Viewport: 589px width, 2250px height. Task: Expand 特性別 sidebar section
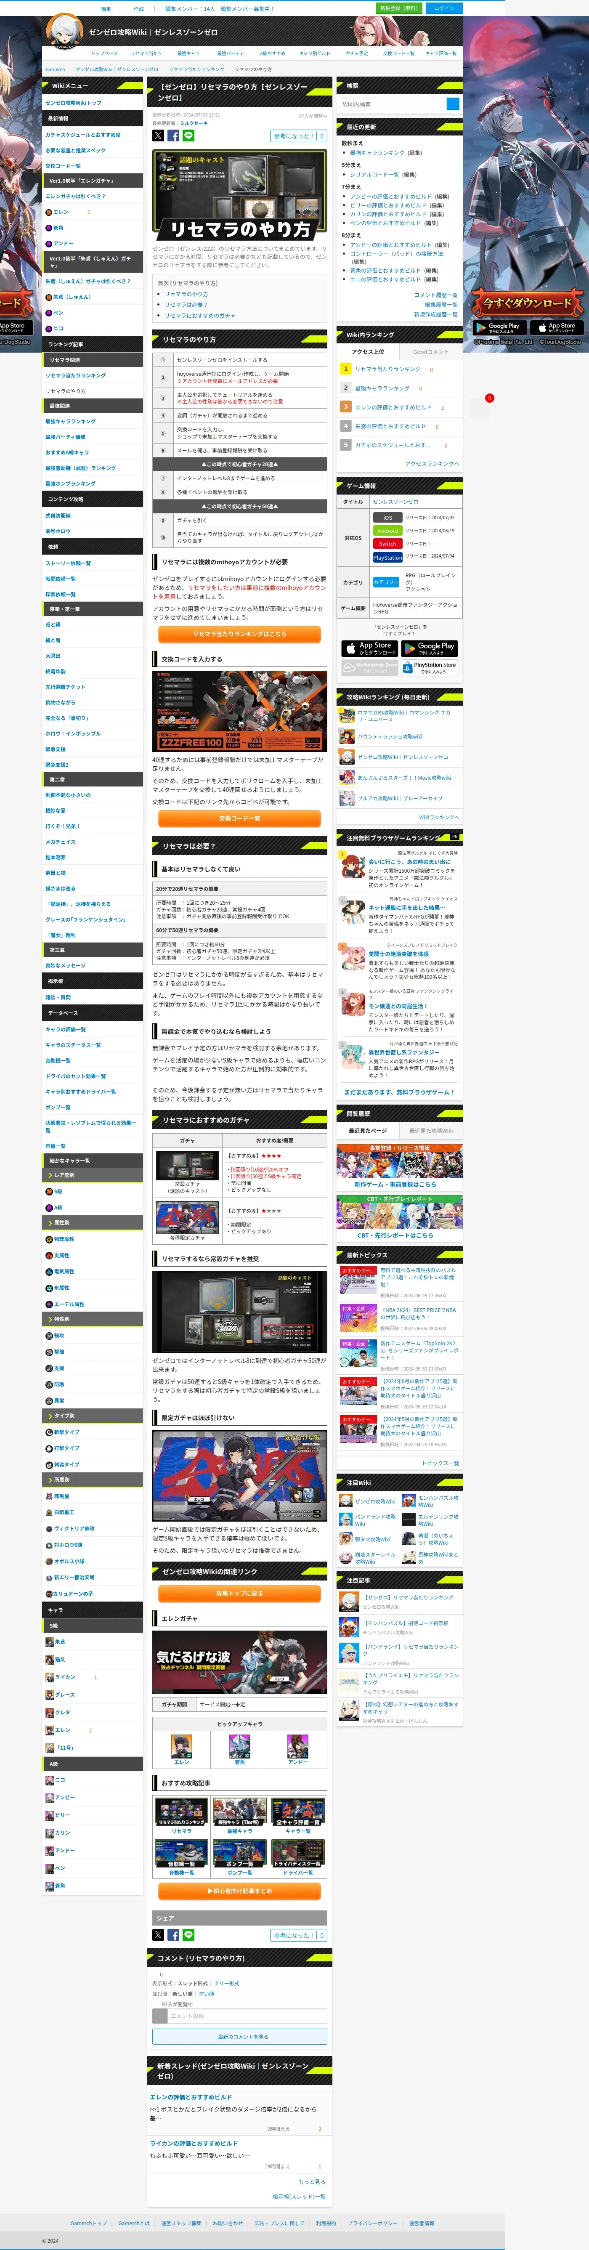[93, 1319]
